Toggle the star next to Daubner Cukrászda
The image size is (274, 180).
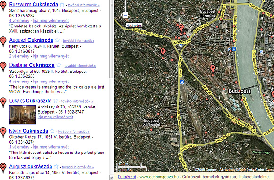coord(59,65)
